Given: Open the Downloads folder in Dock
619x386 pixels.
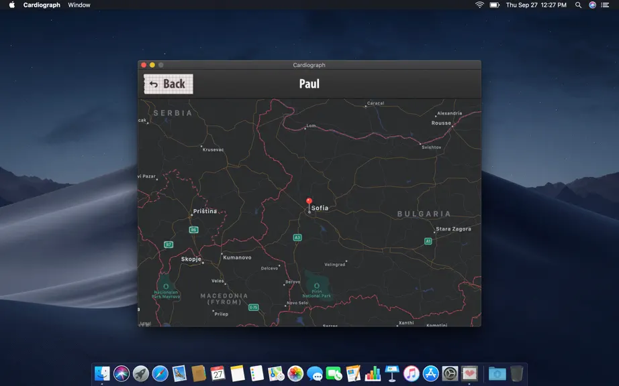Looking at the screenshot, I should click(x=497, y=373).
